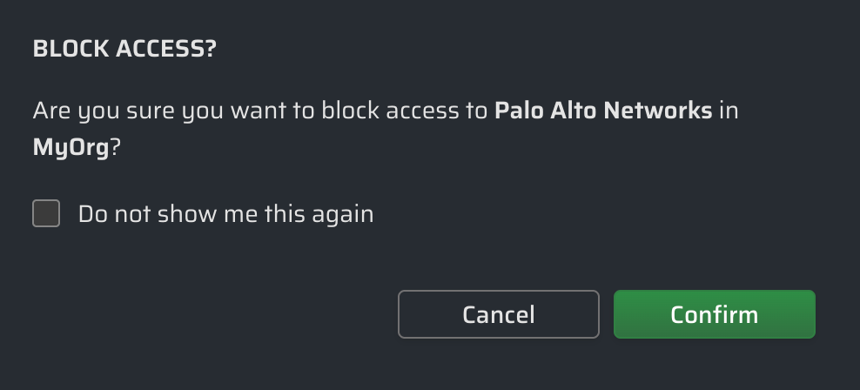Screen dimensions: 860x390
Task: Enable suppressing this block access prompt
Action: 46,213
